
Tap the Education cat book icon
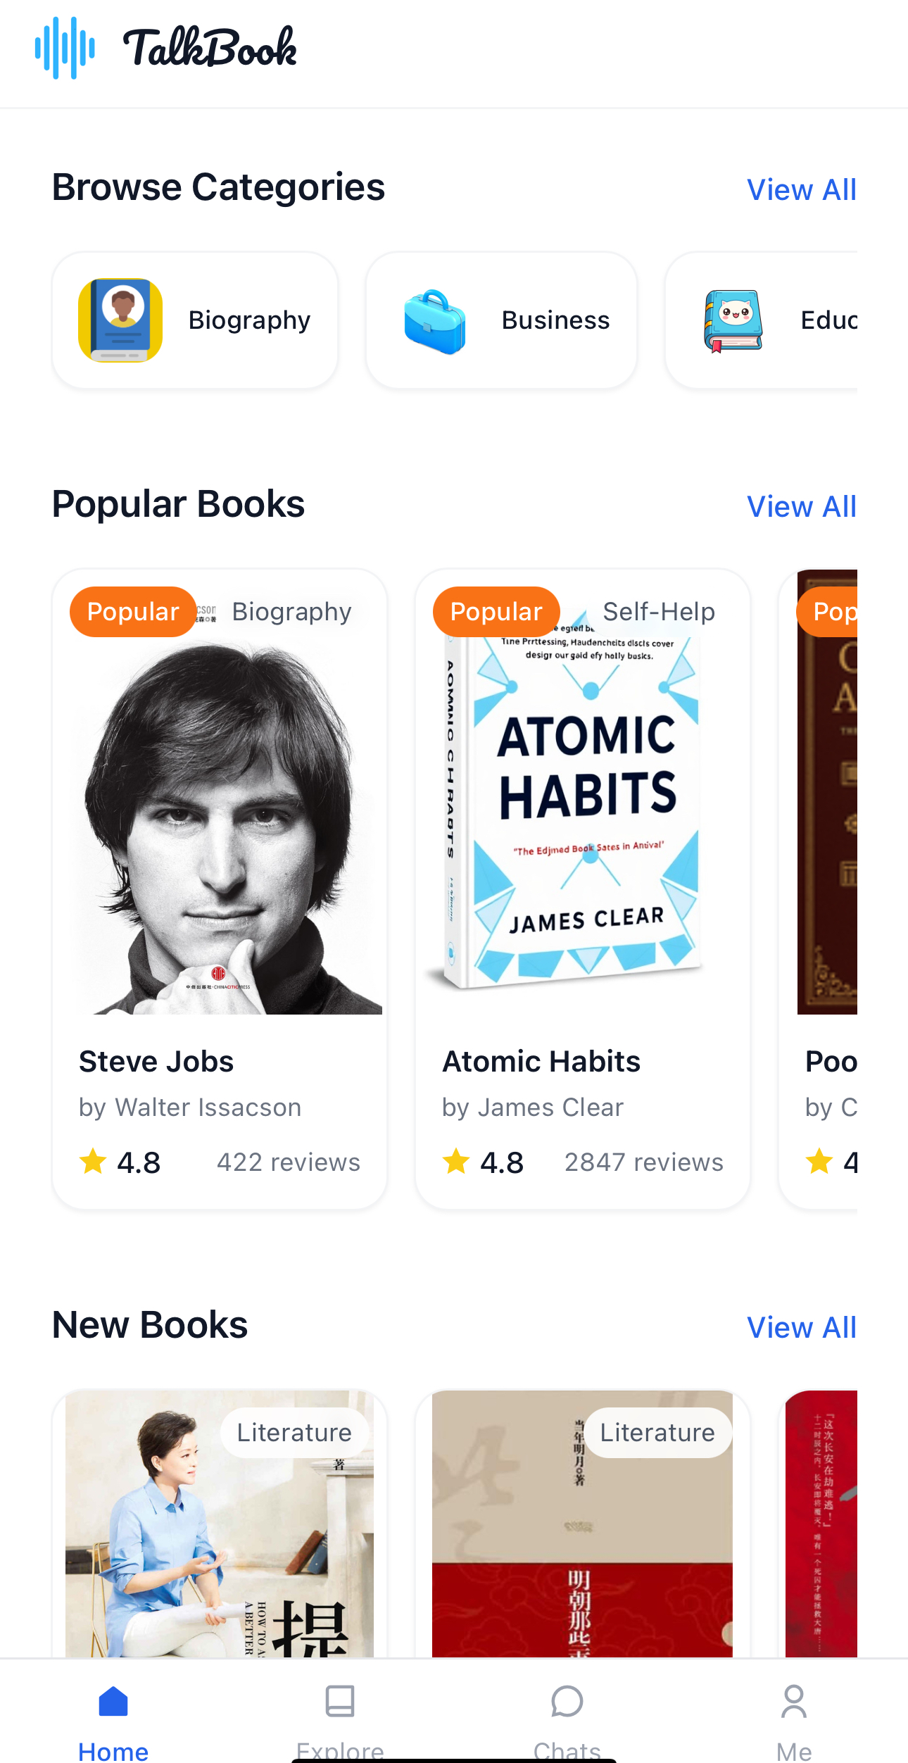733,321
